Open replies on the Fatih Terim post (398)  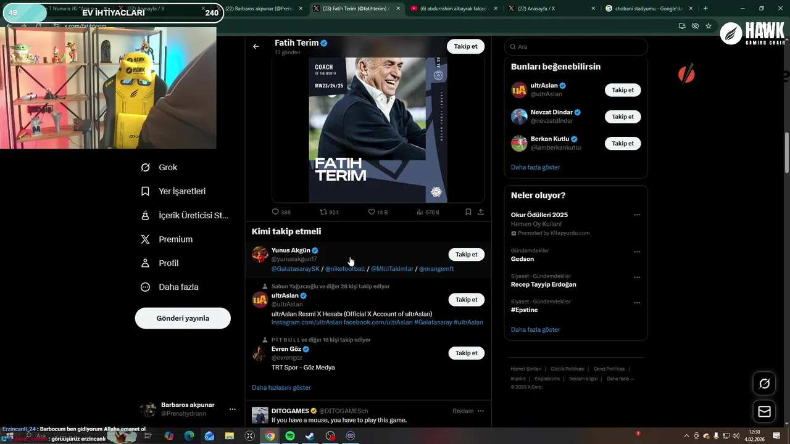coord(281,212)
